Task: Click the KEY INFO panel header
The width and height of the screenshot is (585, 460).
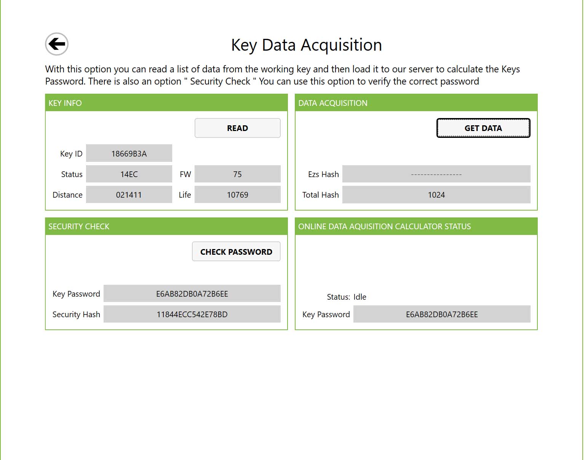Action: [166, 103]
